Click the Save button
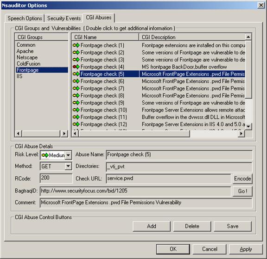Screen dimensions: 267x259 (x=233, y=226)
